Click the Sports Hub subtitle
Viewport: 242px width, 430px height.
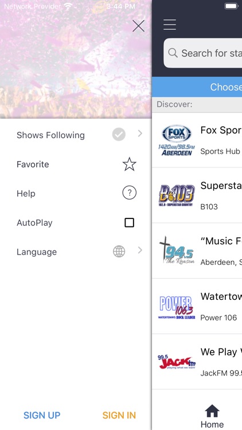[x=220, y=151]
